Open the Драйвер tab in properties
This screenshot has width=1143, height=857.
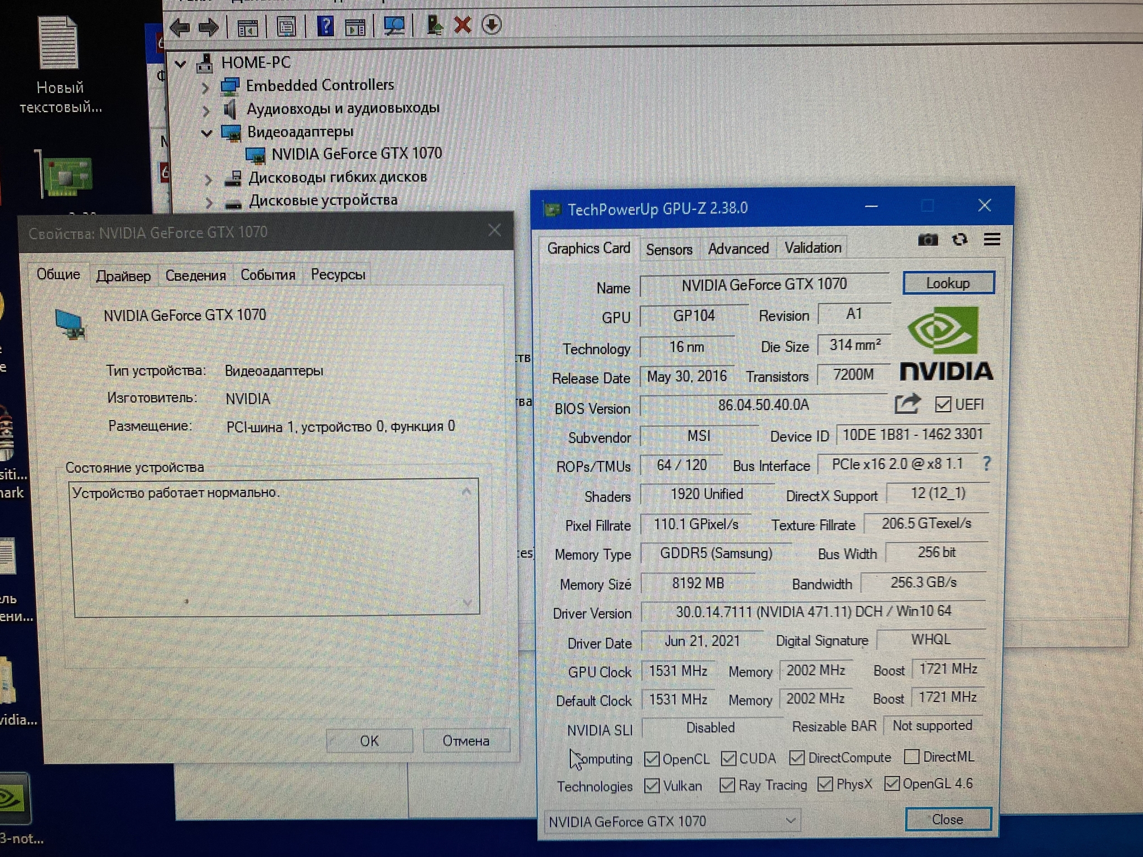(x=123, y=276)
